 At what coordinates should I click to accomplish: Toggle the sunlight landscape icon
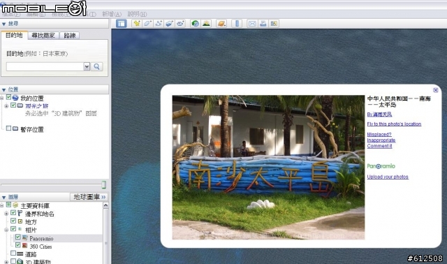pos(206,24)
